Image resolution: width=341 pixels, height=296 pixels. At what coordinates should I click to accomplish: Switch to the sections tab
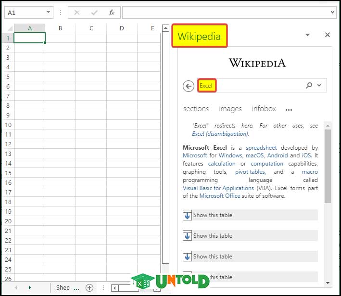tap(196, 109)
